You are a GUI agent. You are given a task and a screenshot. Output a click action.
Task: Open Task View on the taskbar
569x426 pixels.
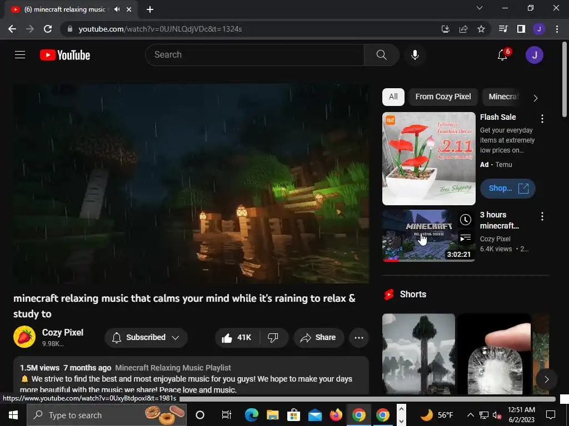[x=227, y=415]
